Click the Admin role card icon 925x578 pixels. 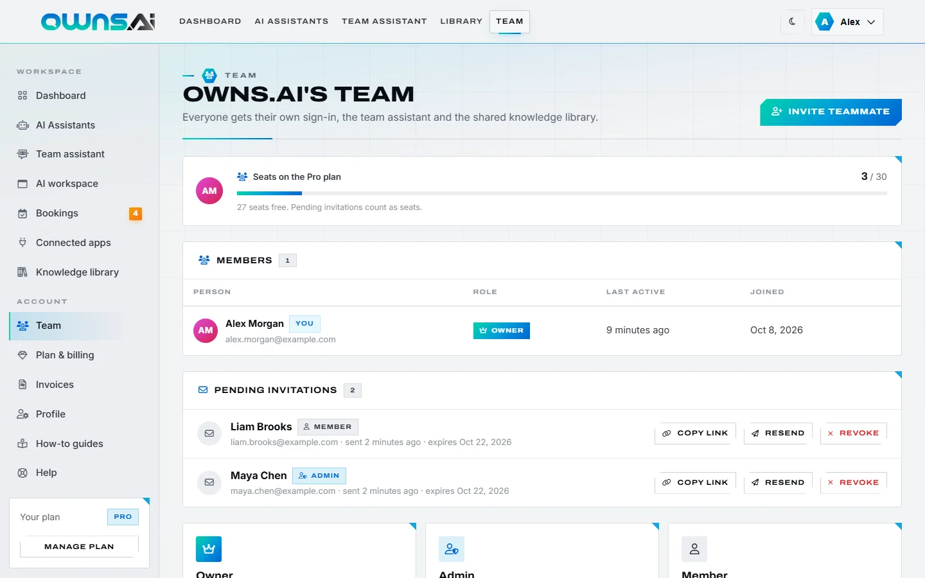coord(452,549)
